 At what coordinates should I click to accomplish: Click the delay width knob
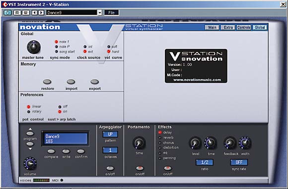pyautogui.click(x=245, y=143)
